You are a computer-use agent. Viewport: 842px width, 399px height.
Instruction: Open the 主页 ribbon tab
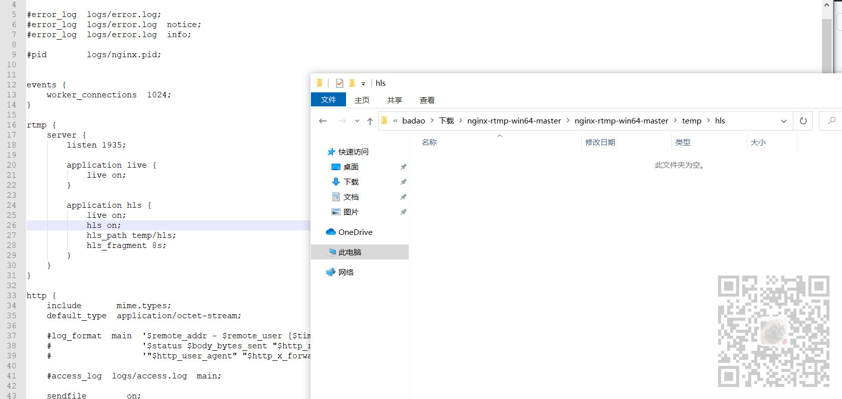362,100
